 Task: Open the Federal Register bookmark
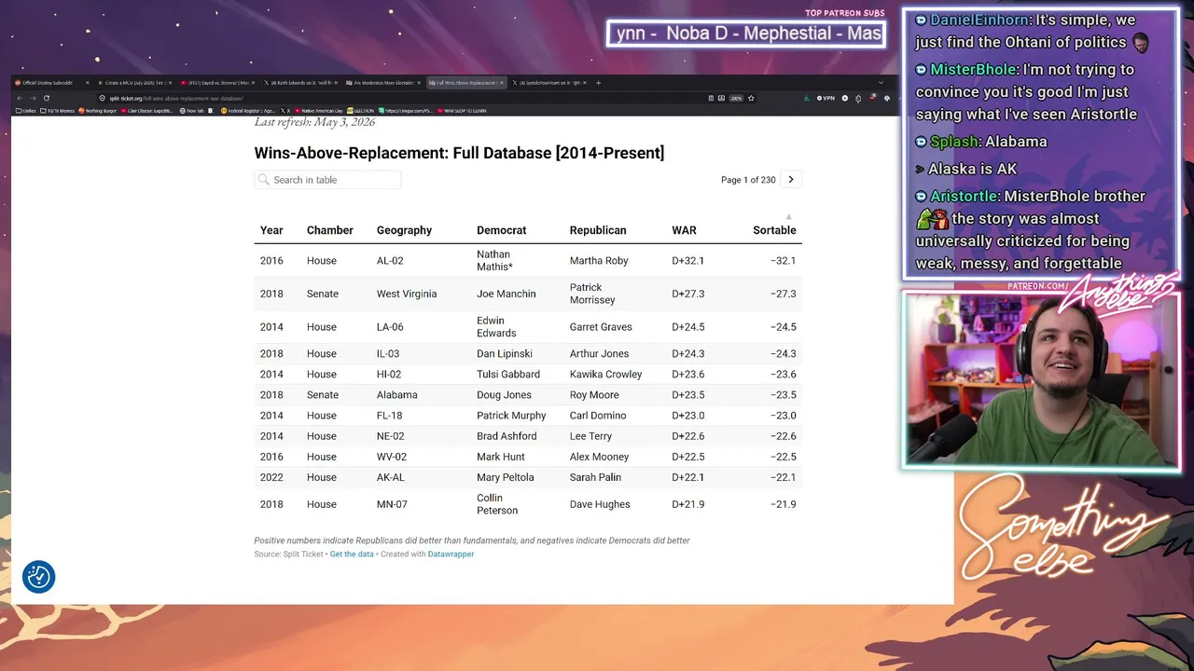point(248,110)
